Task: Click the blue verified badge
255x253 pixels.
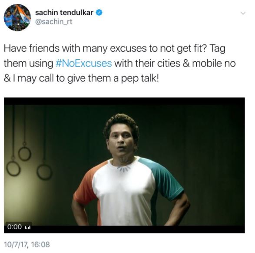Action: click(x=99, y=13)
